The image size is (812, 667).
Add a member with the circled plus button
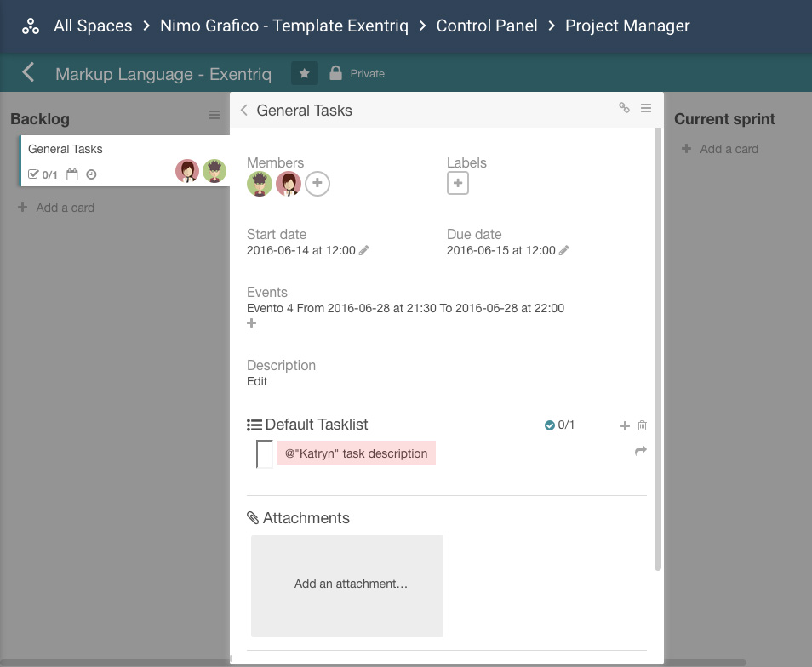pyautogui.click(x=317, y=183)
